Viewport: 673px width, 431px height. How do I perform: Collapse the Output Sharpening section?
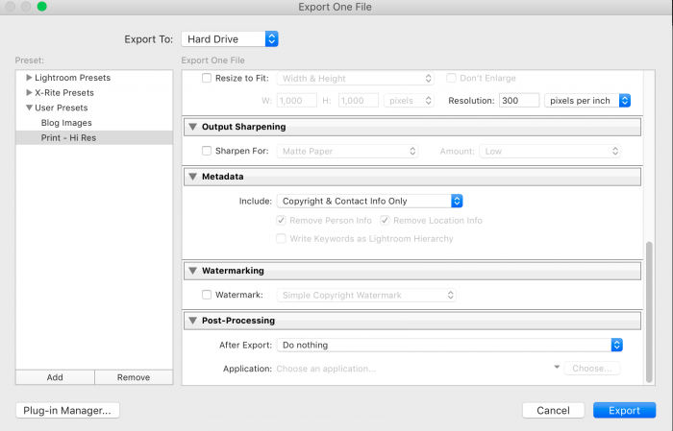(x=193, y=127)
